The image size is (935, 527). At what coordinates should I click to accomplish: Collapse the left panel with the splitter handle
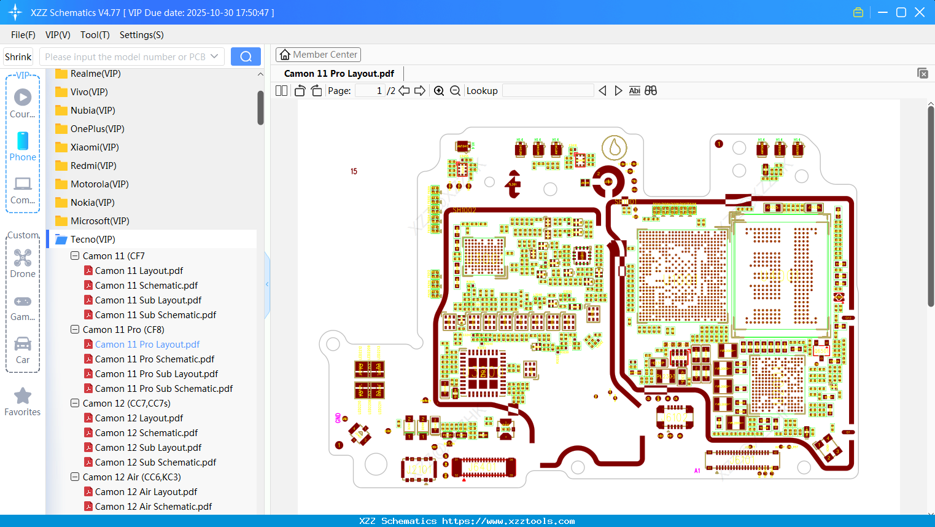point(267,284)
